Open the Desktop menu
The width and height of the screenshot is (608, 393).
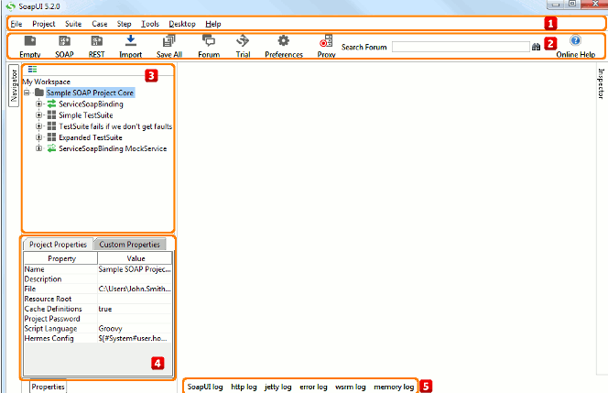point(182,24)
